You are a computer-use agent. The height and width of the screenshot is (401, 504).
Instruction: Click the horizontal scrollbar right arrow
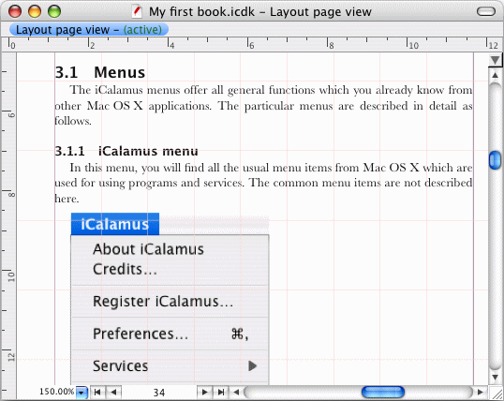tap(481, 392)
